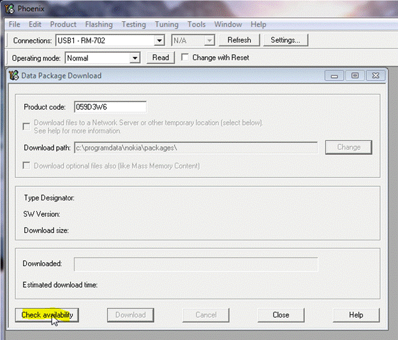Viewport: 398px width, 340px height.
Task: Click the Type Designator label
Action: point(49,198)
